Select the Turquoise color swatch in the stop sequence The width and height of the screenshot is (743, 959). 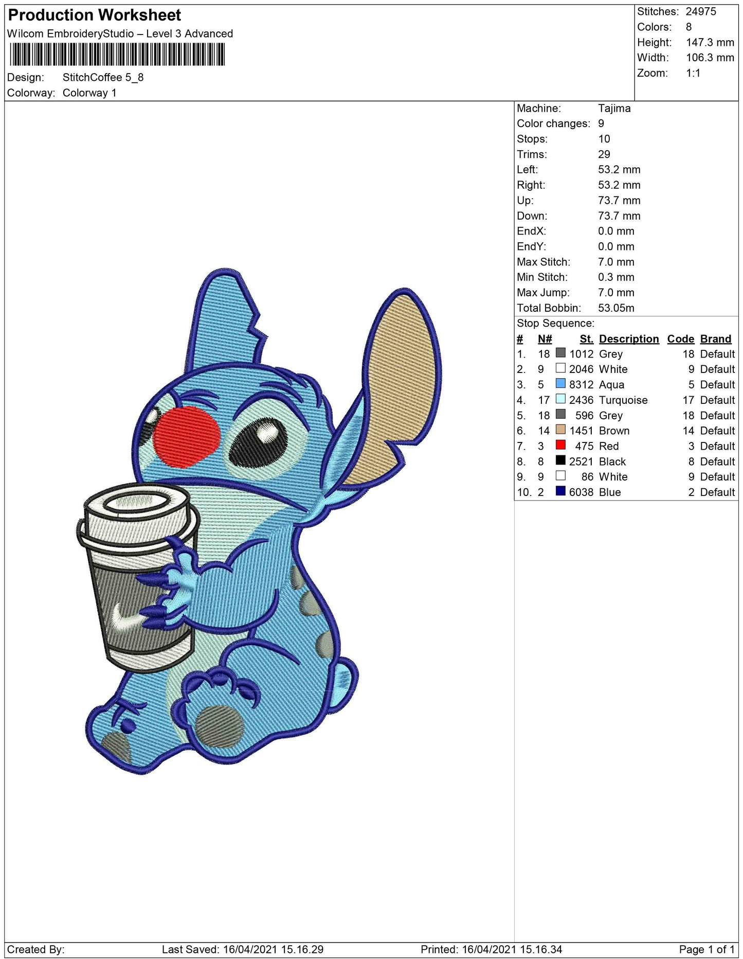(x=560, y=399)
